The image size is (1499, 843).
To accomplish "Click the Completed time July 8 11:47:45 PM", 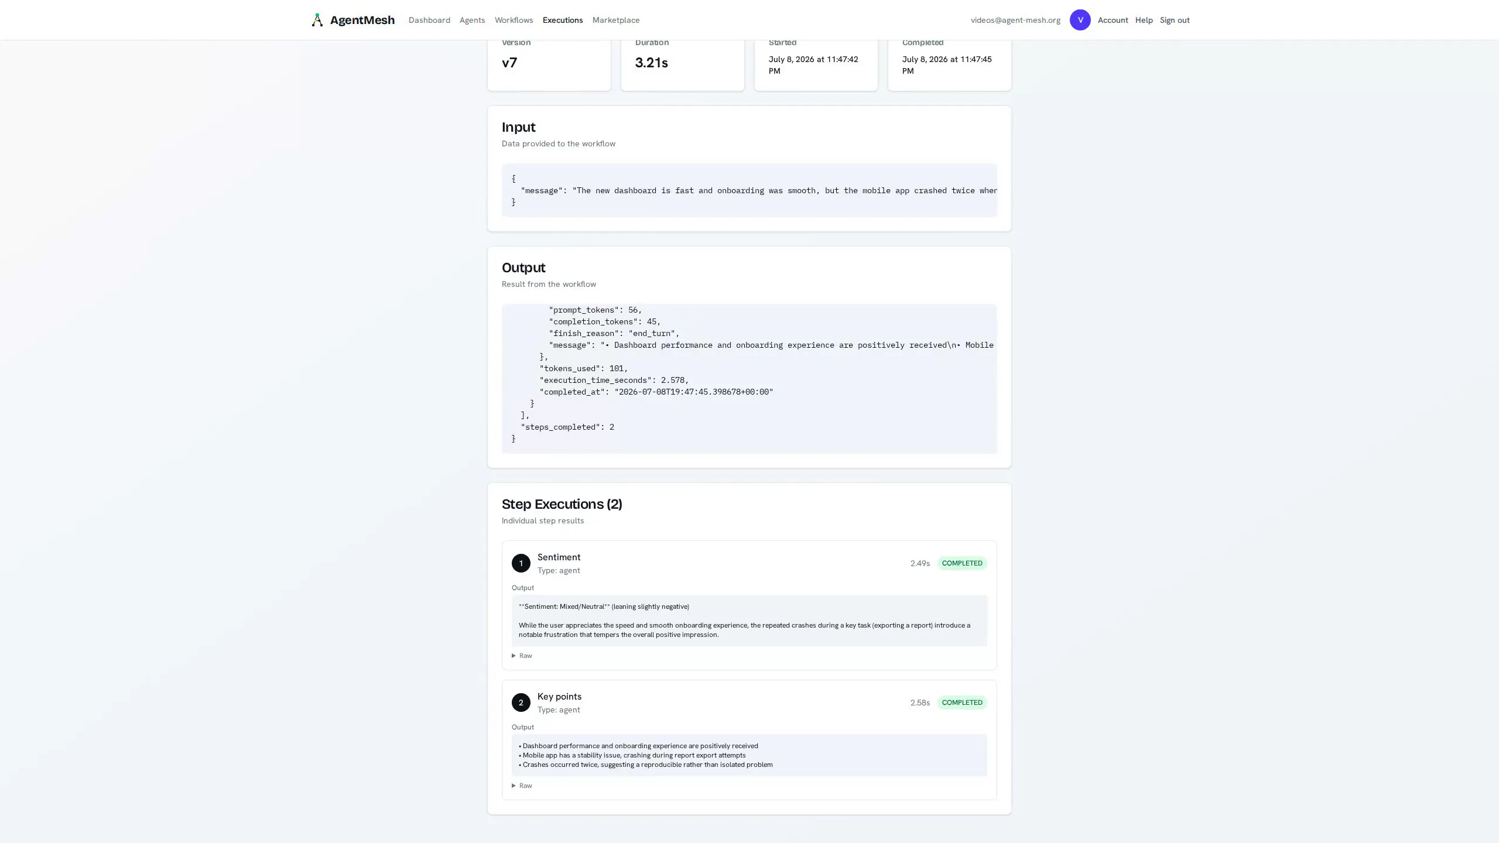I will [947, 65].
